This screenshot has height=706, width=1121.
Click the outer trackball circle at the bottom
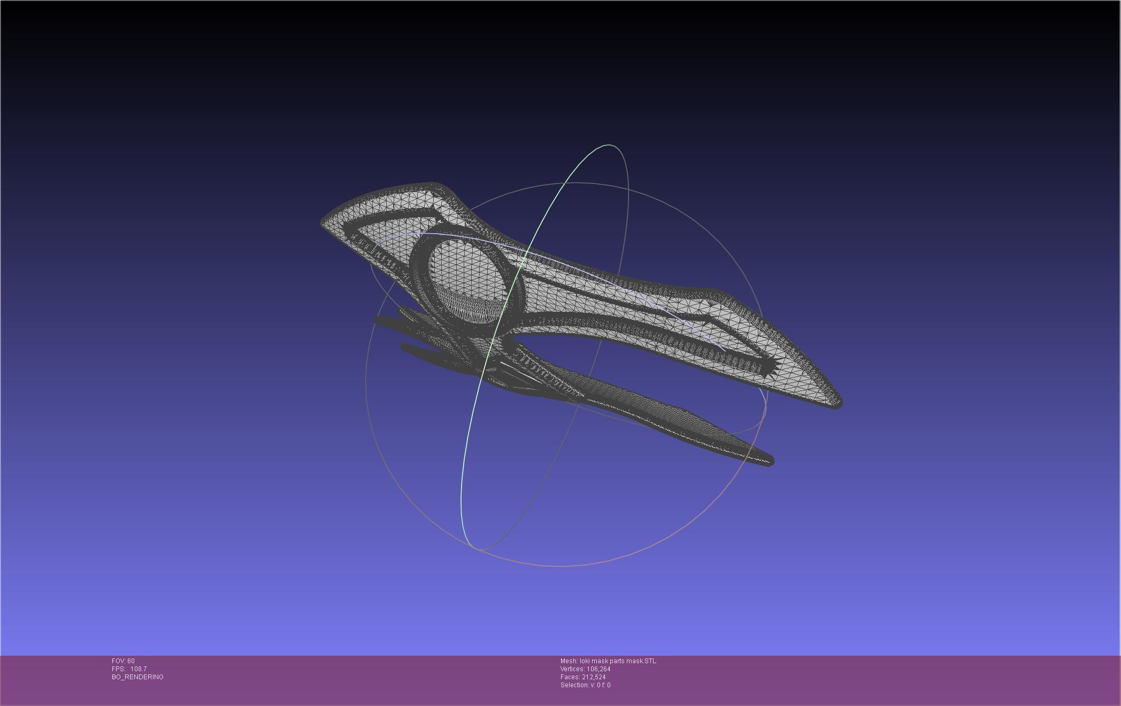pyautogui.click(x=562, y=566)
